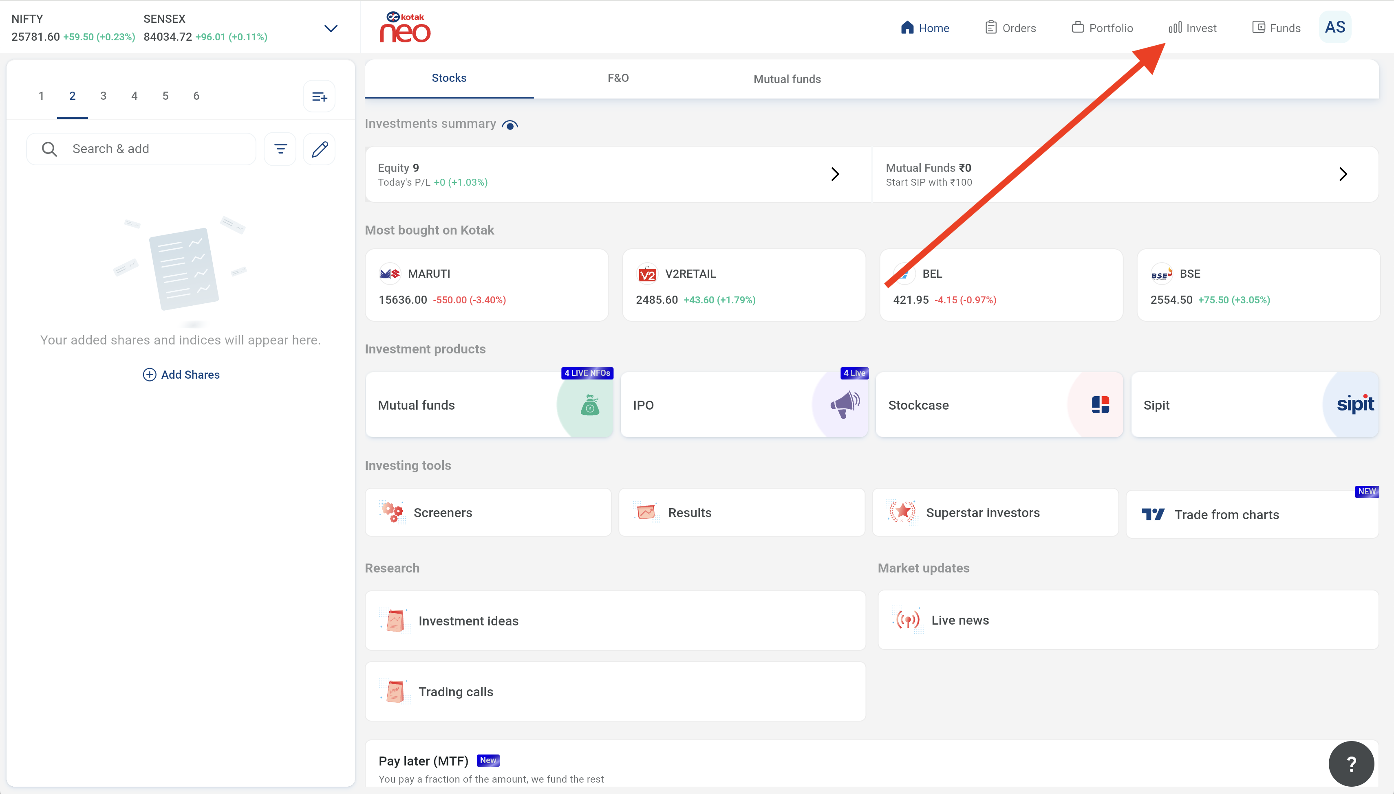
Task: Open Orders from the clipboard icon
Action: tap(990, 28)
